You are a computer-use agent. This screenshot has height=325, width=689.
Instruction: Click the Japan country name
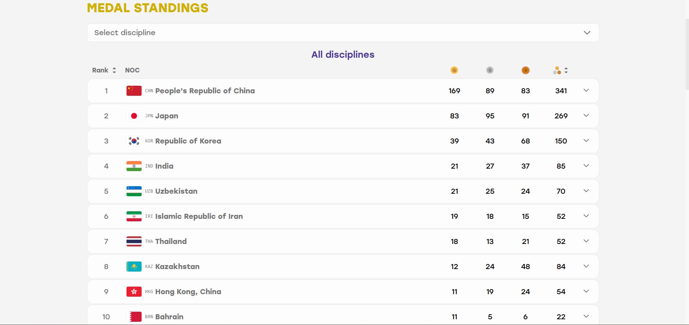point(167,116)
